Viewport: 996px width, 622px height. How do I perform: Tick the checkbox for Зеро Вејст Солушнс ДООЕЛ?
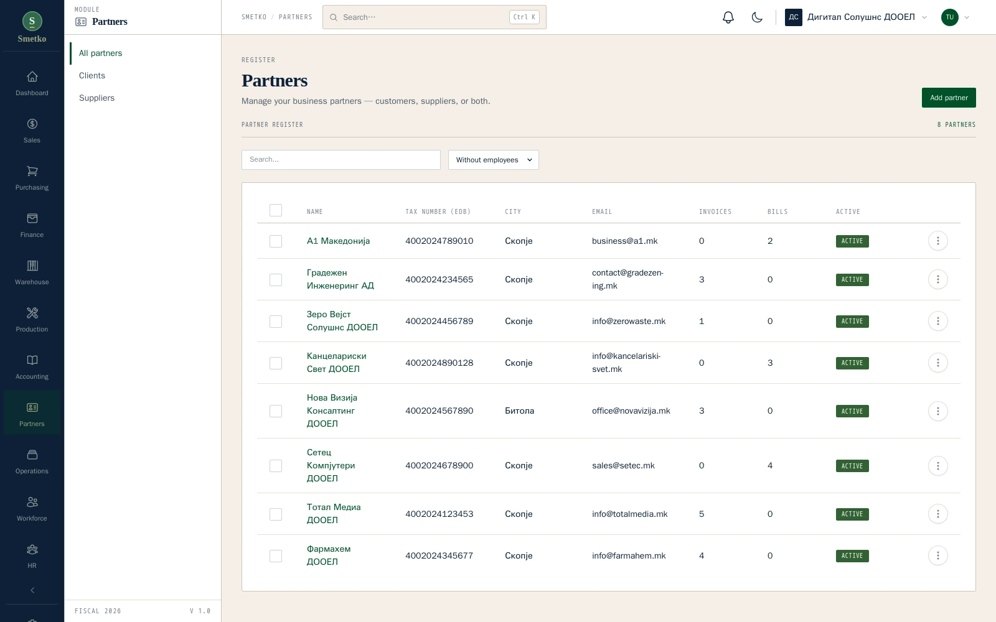click(x=276, y=322)
